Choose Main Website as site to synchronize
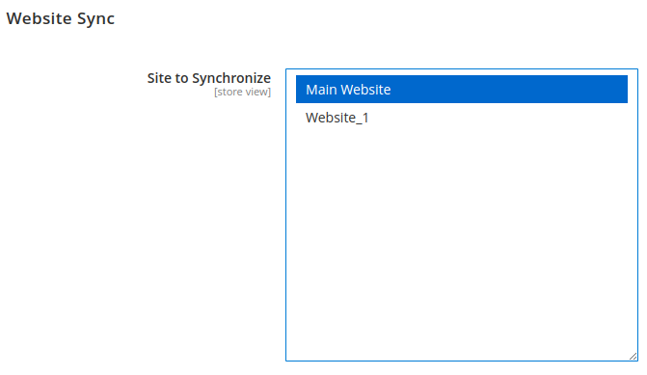This screenshot has width=647, height=375. tap(461, 89)
